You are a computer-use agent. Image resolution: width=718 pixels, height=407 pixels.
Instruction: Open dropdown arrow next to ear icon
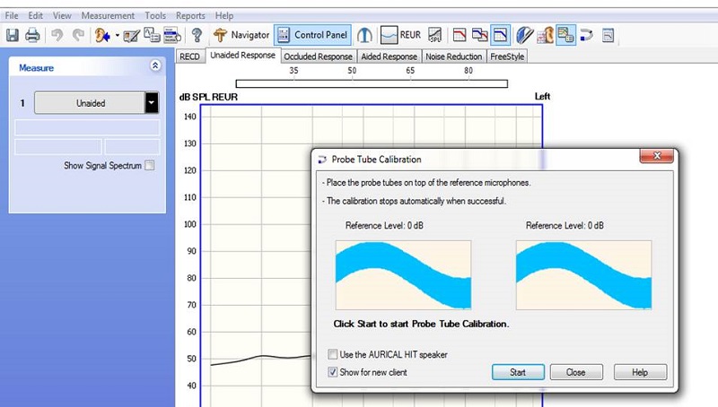pos(118,35)
